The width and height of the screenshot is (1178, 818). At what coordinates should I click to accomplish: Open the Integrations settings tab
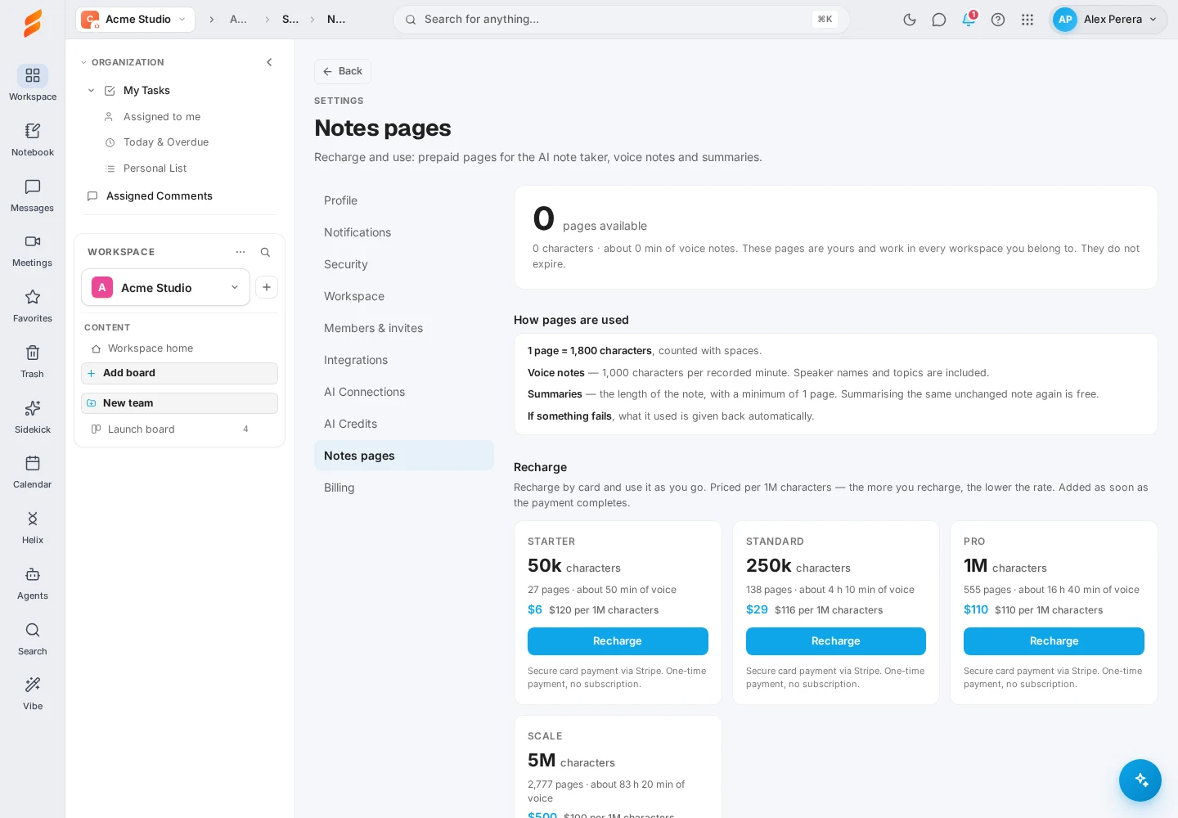click(x=404, y=360)
